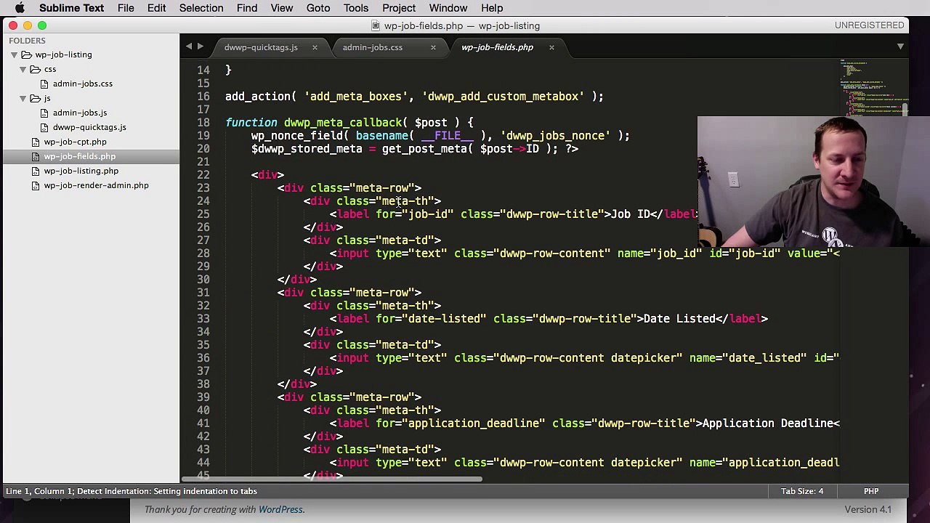This screenshot has height=523, width=930.
Task: Click the Date Listed label text
Action: click(x=679, y=319)
